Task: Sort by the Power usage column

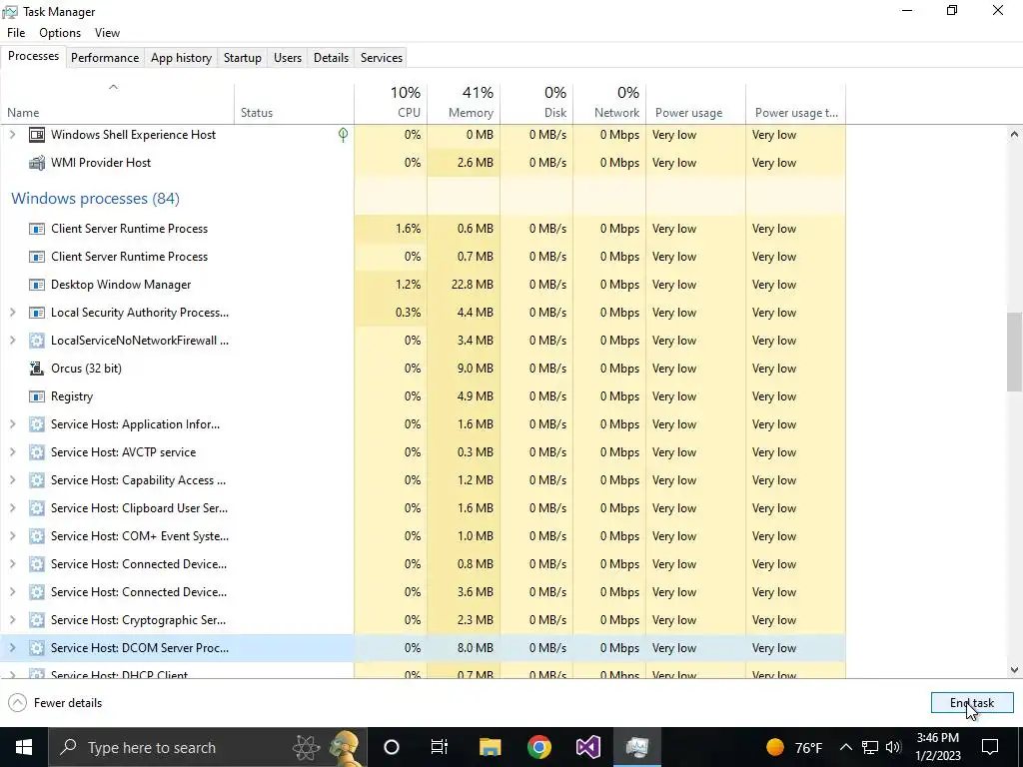Action: click(696, 103)
